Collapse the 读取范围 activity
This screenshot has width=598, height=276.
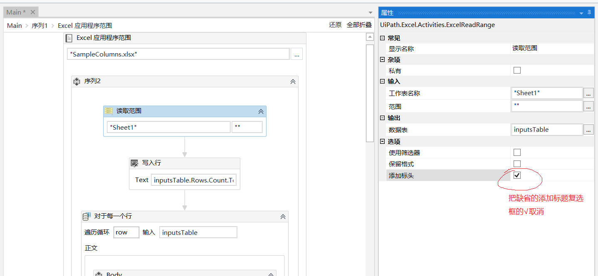tap(261, 111)
